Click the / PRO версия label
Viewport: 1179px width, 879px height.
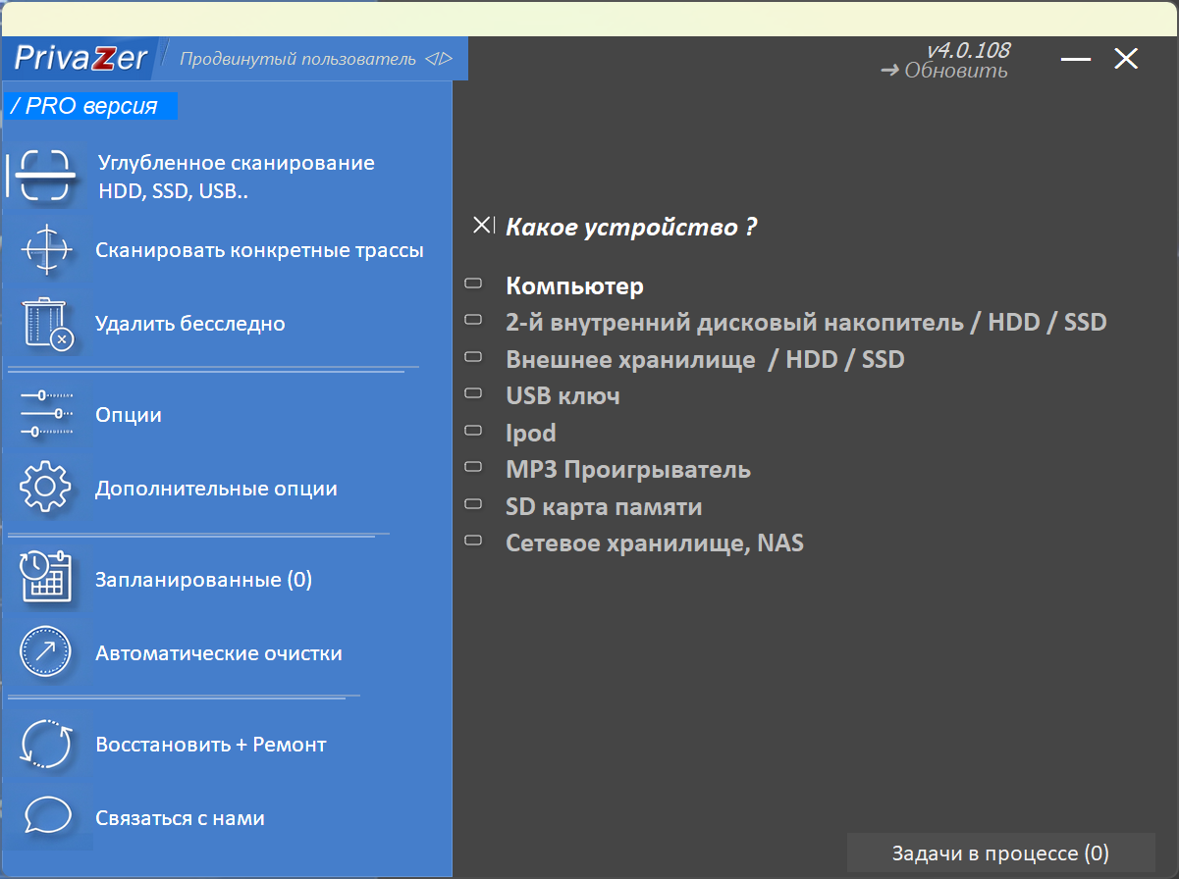[x=90, y=106]
